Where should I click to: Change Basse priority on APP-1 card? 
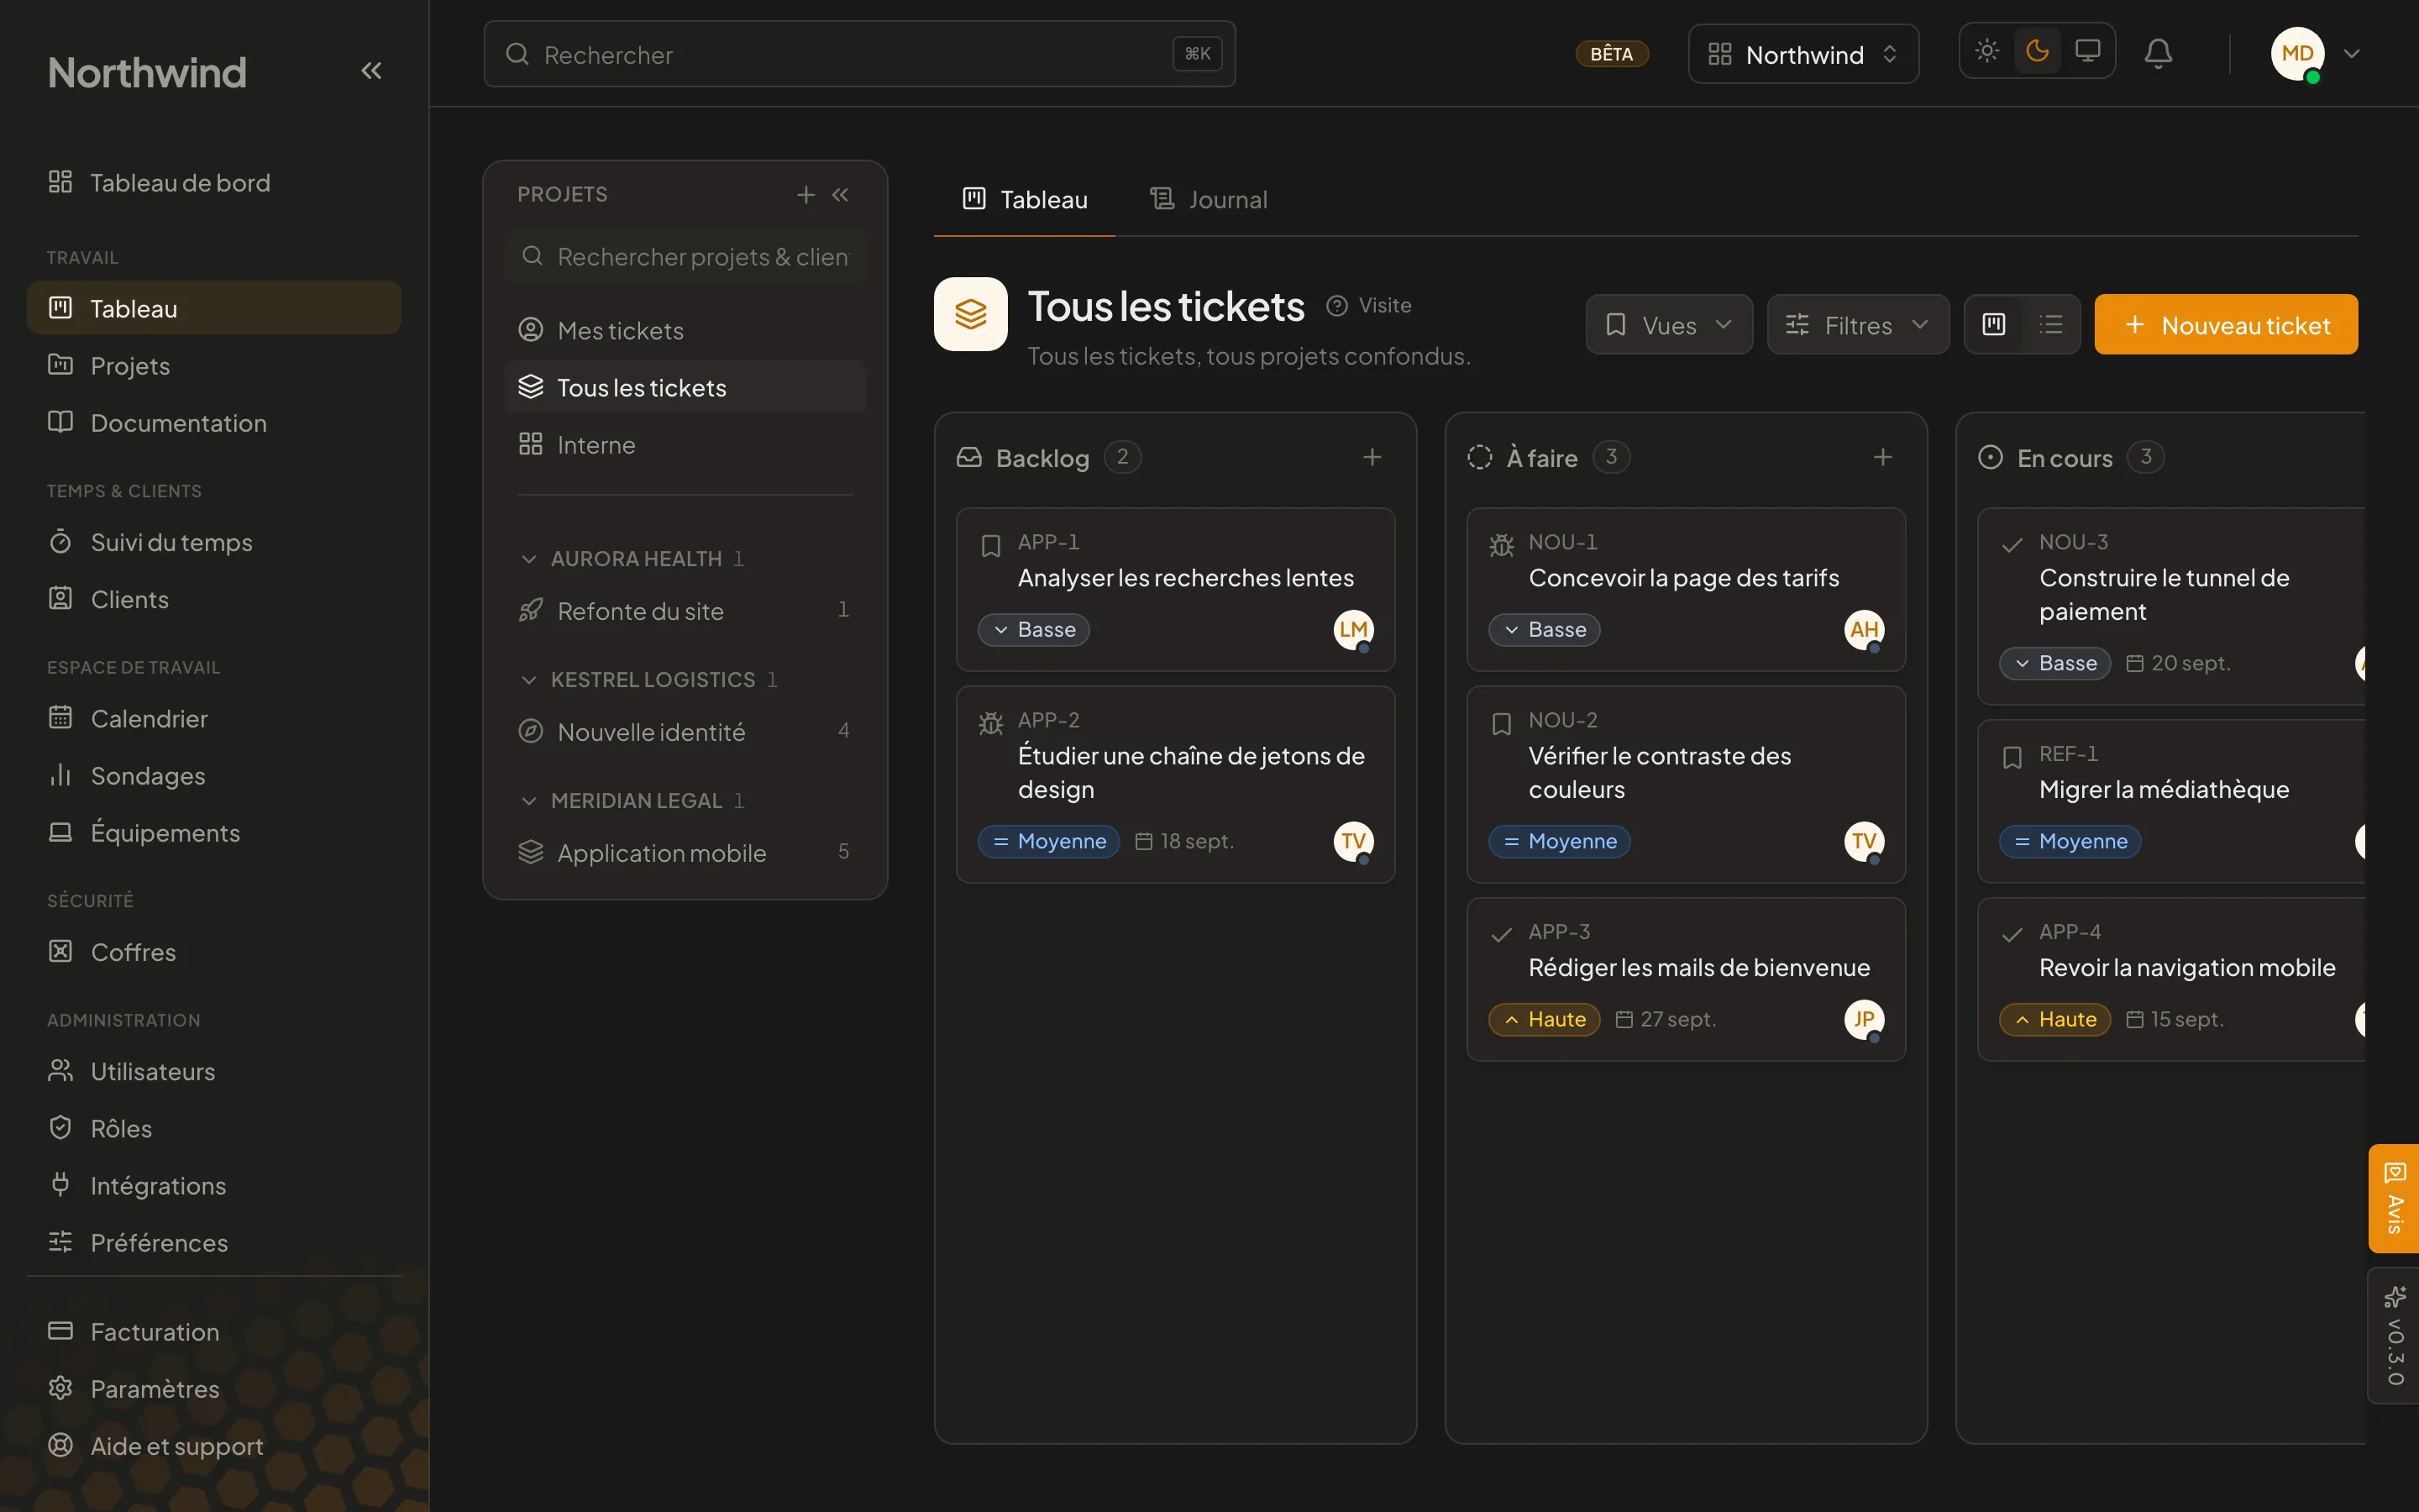(x=1034, y=629)
